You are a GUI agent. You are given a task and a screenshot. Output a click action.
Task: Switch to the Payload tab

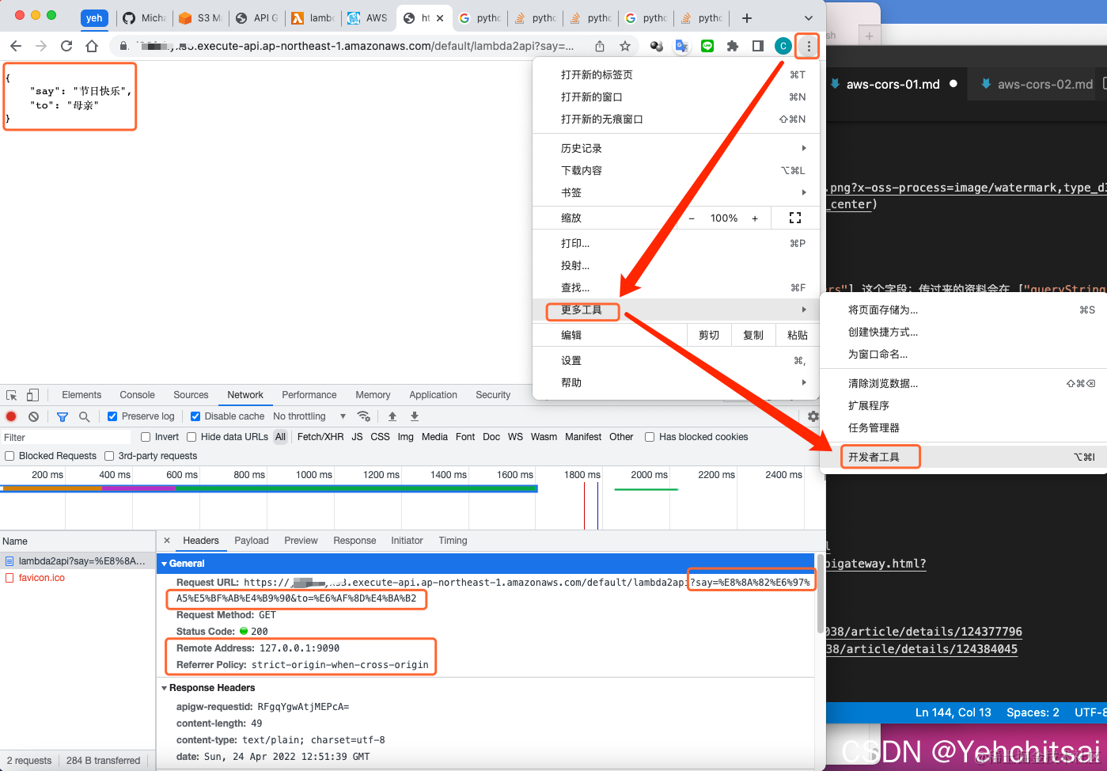251,541
